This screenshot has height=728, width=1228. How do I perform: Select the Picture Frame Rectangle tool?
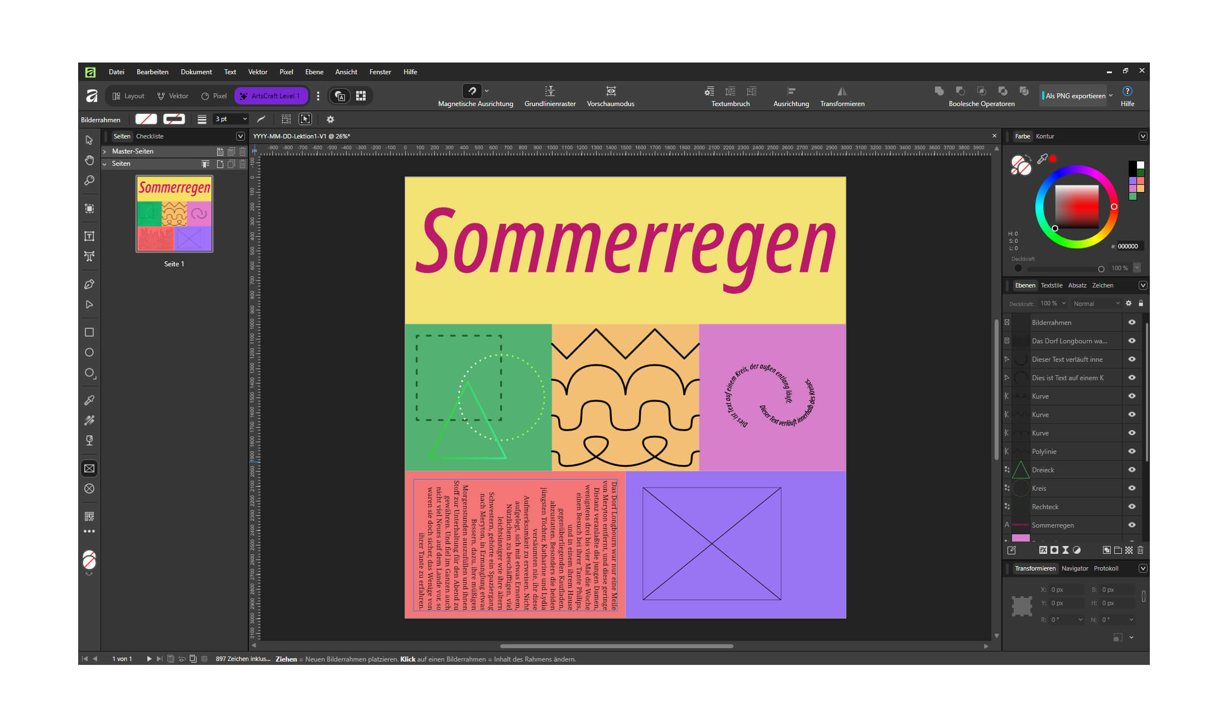point(89,468)
